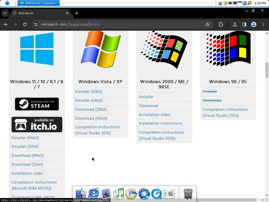269x202 pixels.
Task: Launch Internet Explorer from the dock
Action: [x=94, y=194]
